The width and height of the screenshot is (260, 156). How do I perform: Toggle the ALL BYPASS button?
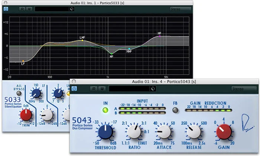[19, 93]
